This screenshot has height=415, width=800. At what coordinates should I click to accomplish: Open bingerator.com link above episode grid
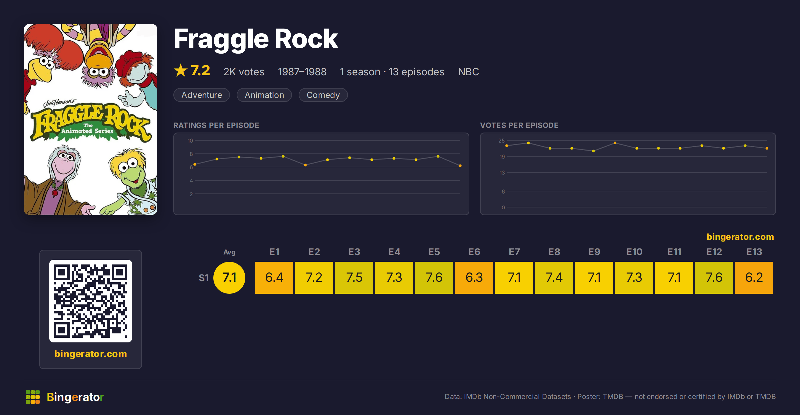740,237
